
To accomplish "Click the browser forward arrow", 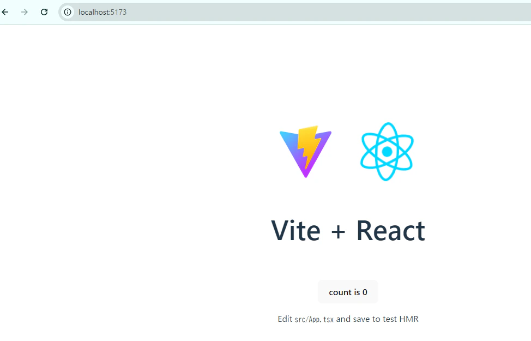I will [25, 12].
